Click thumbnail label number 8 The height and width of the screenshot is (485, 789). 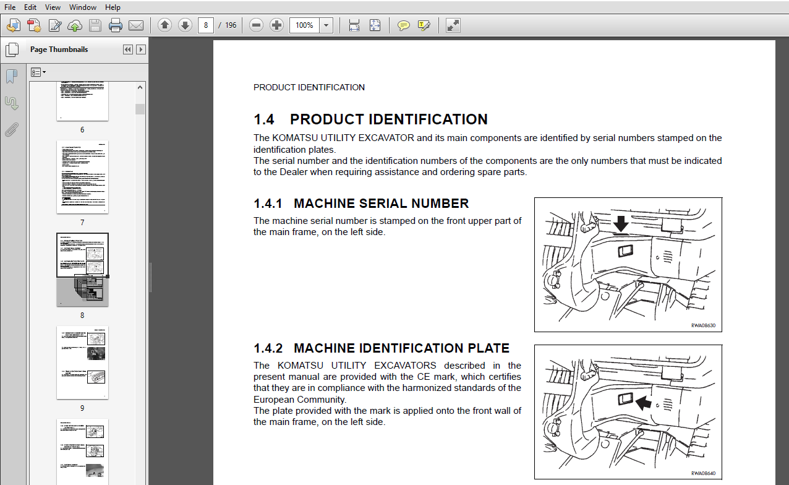pyautogui.click(x=82, y=315)
